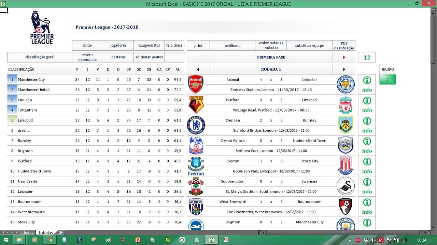Switch to the Início sheet tab

28,233
